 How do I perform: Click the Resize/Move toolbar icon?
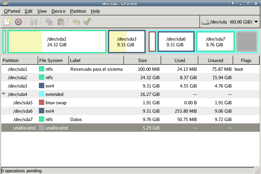pyautogui.click(x=33, y=22)
